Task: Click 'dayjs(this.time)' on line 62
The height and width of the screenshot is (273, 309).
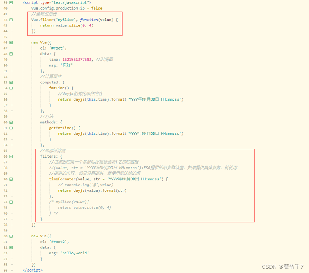Action: click(91, 134)
